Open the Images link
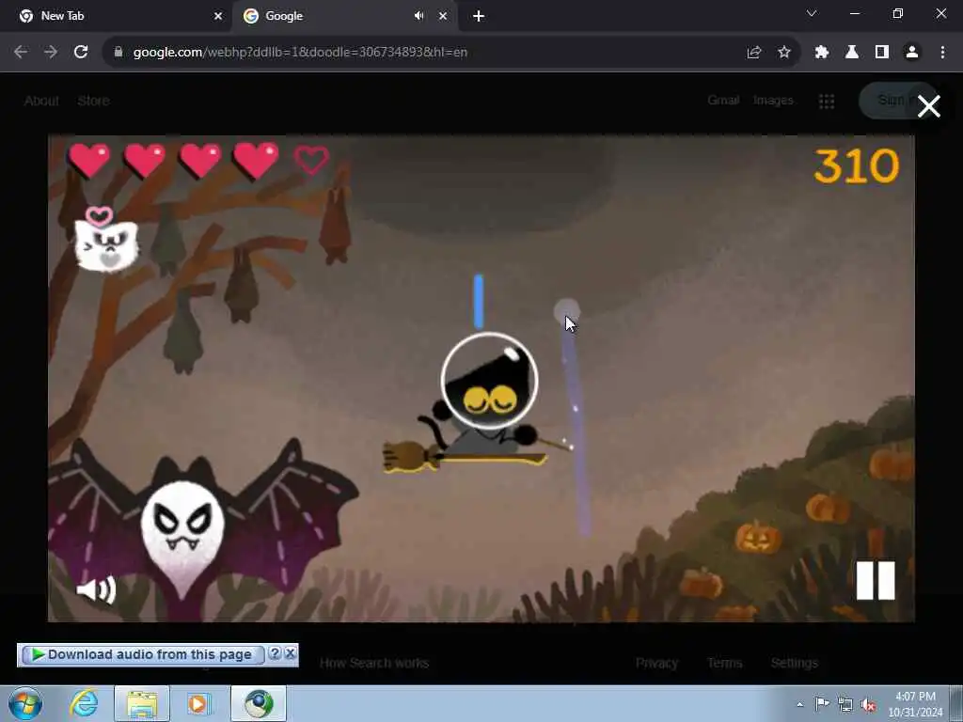963x722 pixels. 773,100
